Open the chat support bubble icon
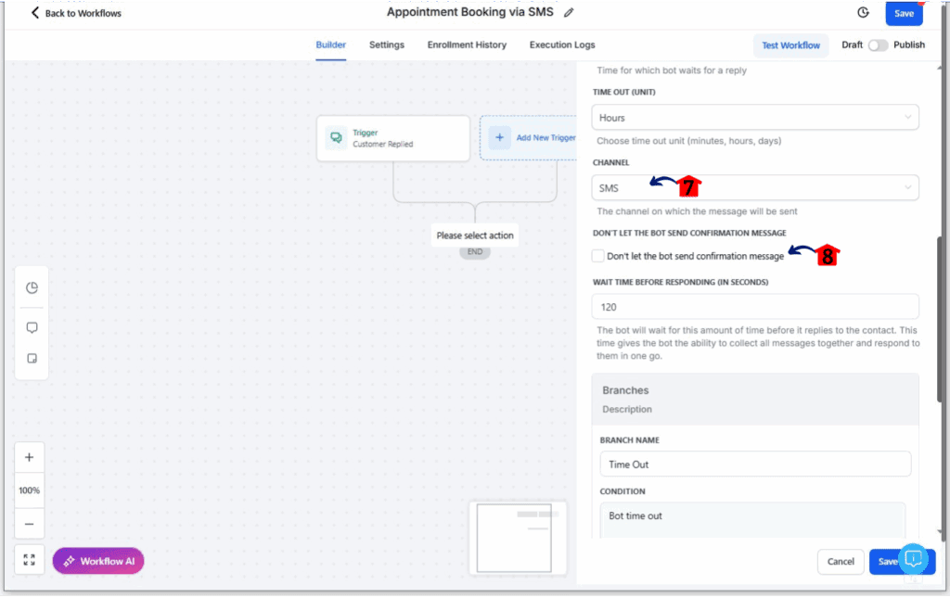The width and height of the screenshot is (950, 598). pyautogui.click(x=914, y=558)
